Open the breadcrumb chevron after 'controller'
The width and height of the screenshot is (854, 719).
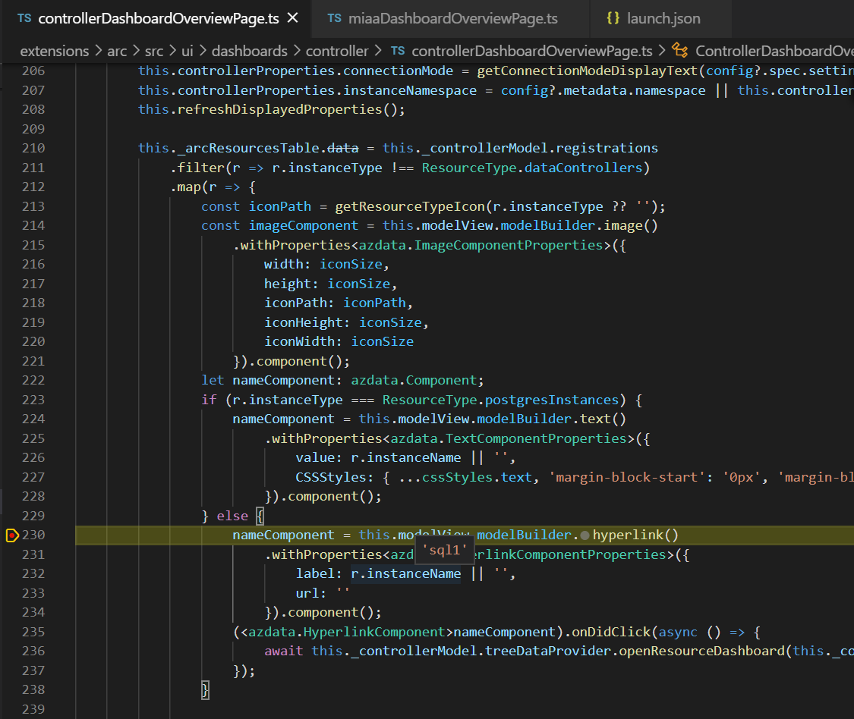point(379,51)
